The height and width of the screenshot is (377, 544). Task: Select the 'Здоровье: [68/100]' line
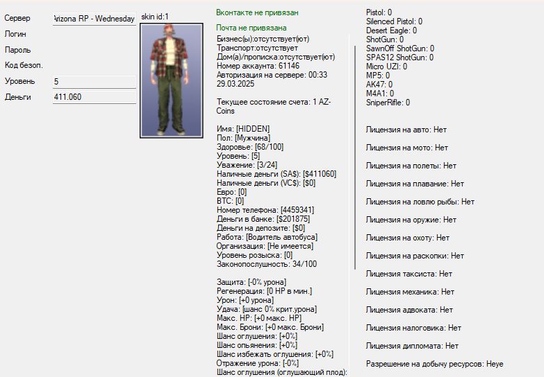pos(250,147)
